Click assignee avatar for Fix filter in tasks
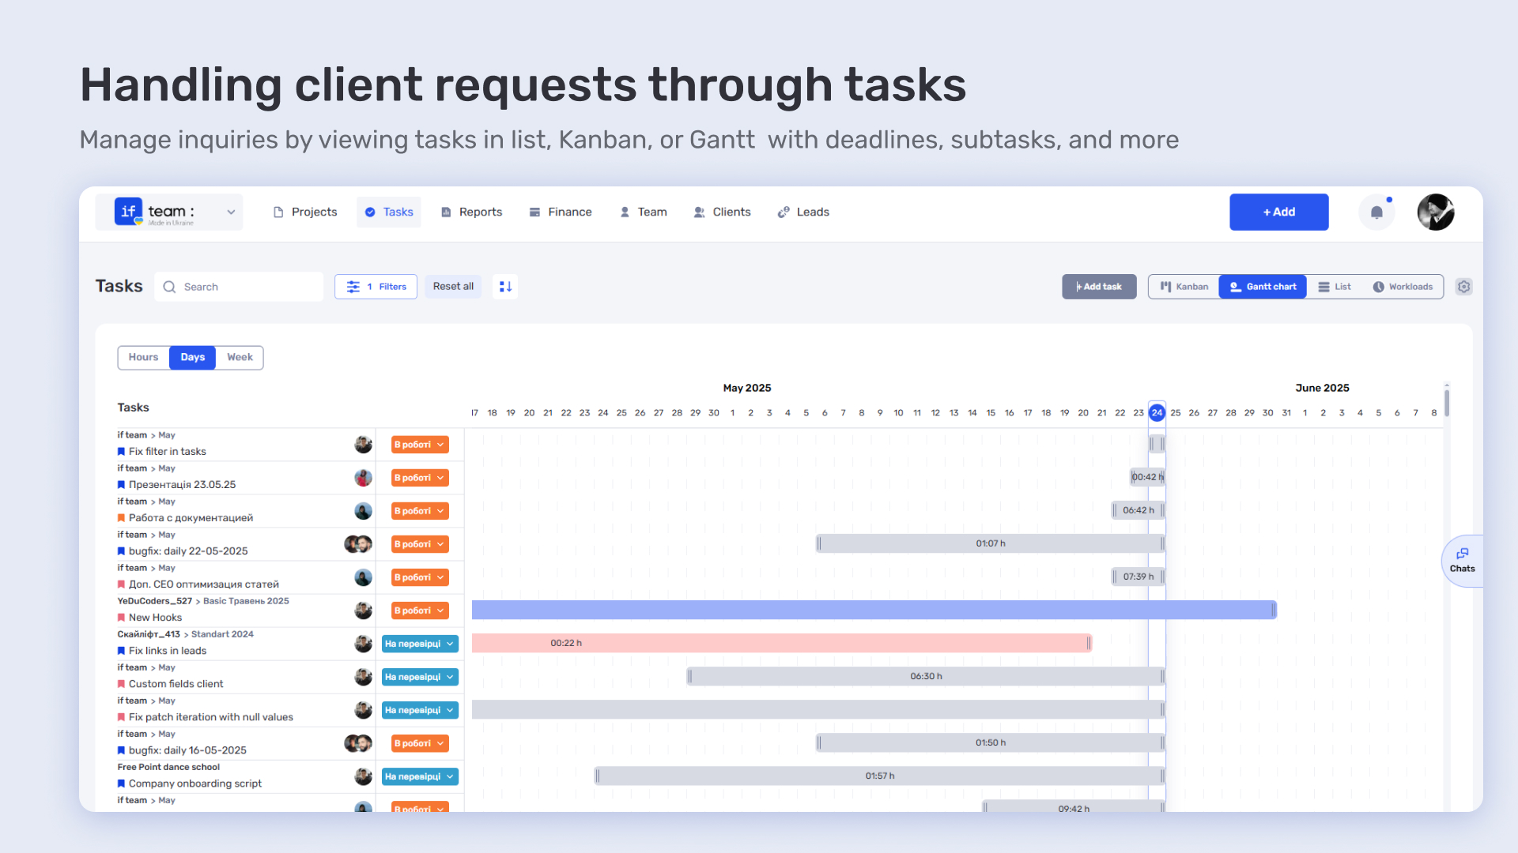Viewport: 1518px width, 853px height. (x=363, y=445)
